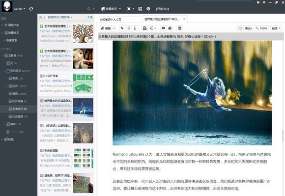Click the magnifier search icon in top bar
This screenshot has height=196, width=285.
89,9
